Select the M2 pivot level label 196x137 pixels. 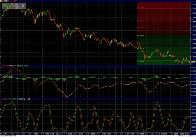pyautogui.click(x=141, y=49)
